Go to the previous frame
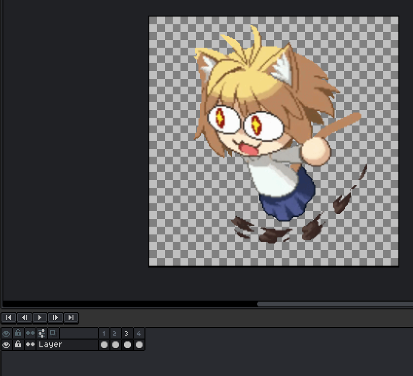Screen dimensions: 413x376 24,318
